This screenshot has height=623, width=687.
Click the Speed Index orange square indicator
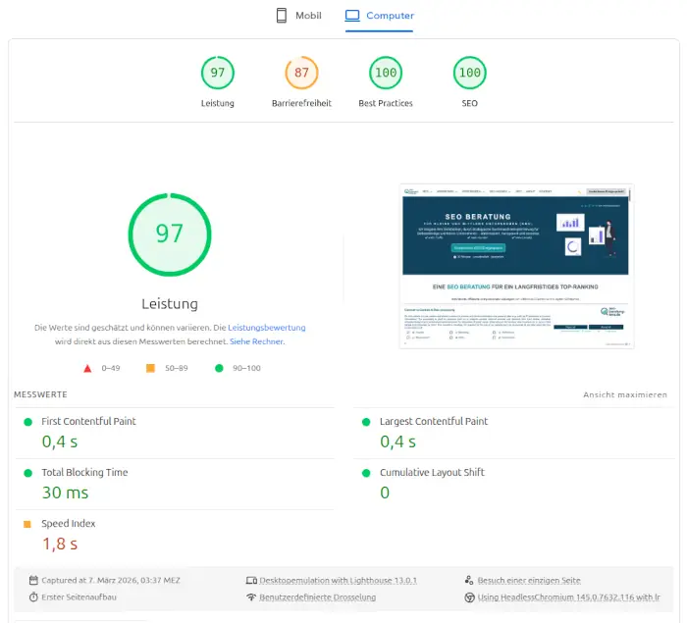[x=27, y=524]
